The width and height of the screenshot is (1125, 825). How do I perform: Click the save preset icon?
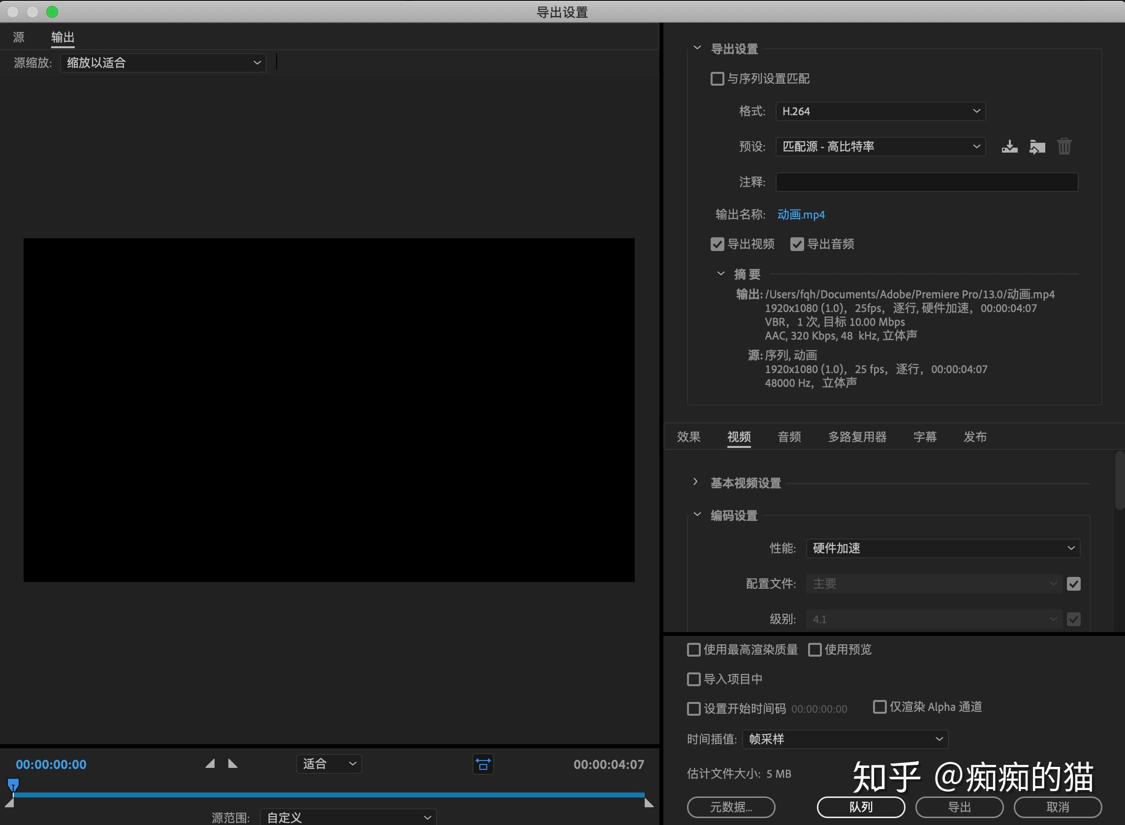pyautogui.click(x=1009, y=147)
